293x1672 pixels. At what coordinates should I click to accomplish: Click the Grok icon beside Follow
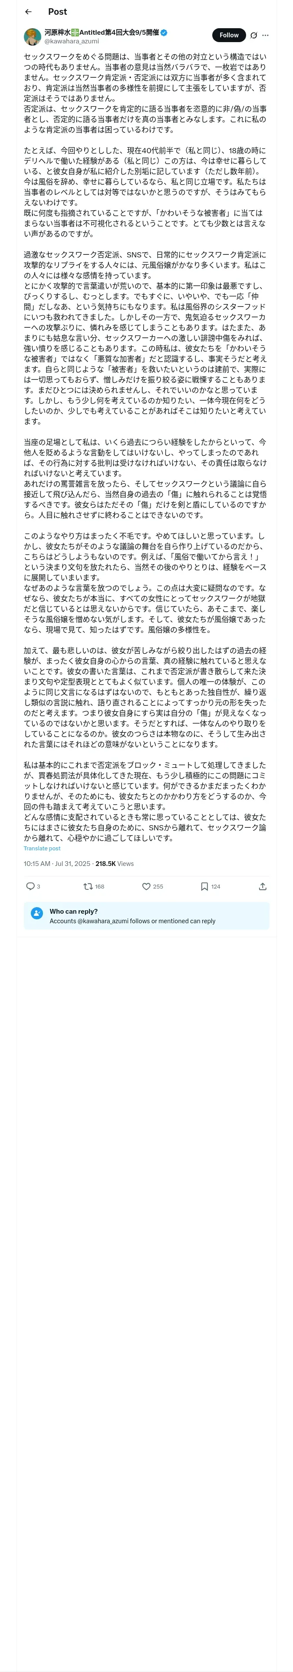pos(253,35)
